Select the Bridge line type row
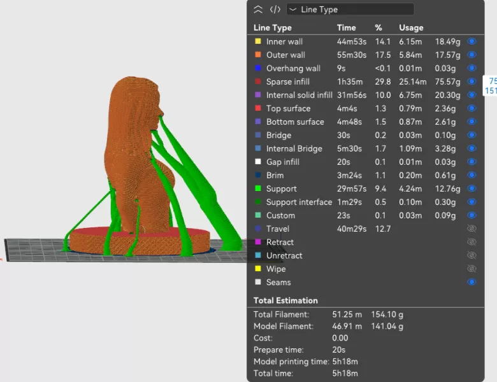The image size is (497, 382). (278, 135)
